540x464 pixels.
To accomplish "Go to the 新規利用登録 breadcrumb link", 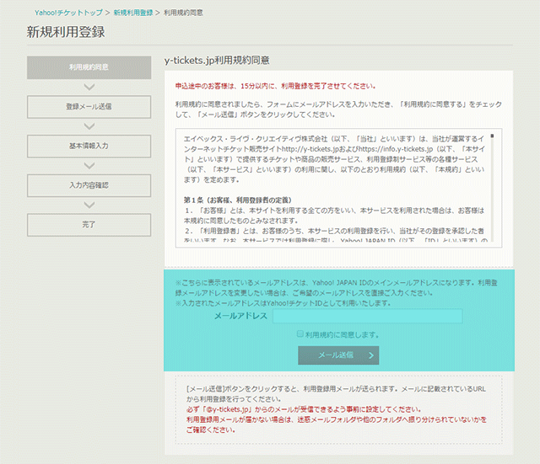I will [133, 13].
